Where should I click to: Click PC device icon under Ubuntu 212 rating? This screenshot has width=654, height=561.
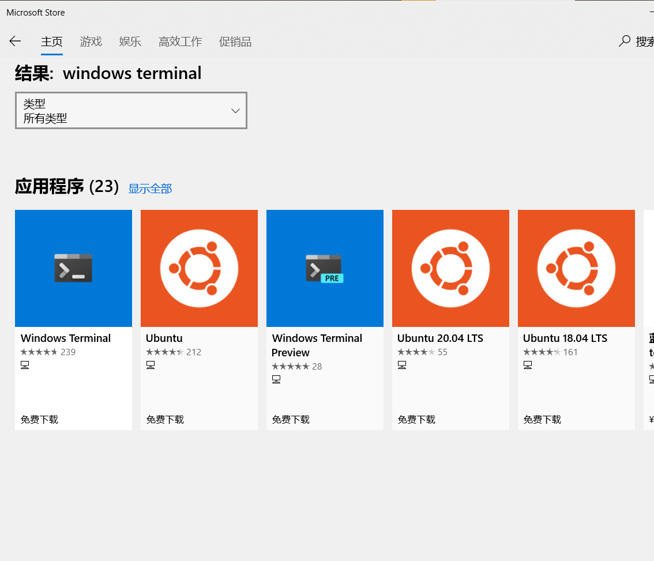[151, 365]
